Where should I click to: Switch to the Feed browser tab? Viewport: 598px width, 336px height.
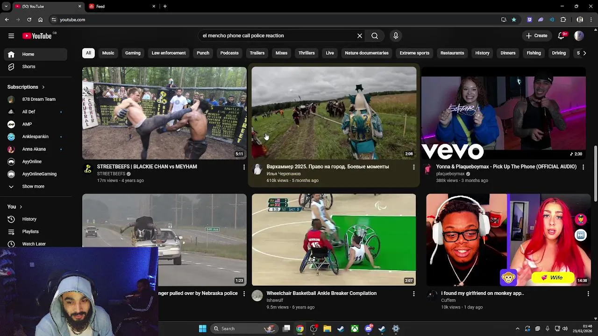coord(121,7)
